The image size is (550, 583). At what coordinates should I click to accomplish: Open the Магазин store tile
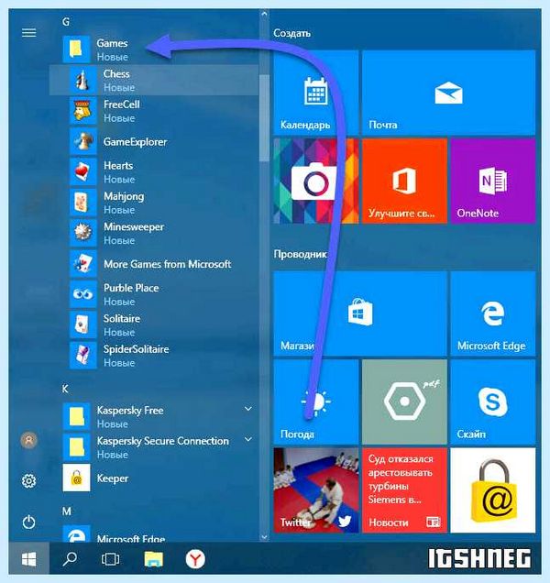pos(360,313)
